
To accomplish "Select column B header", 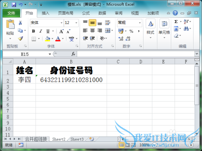I will (x=71, y=62).
